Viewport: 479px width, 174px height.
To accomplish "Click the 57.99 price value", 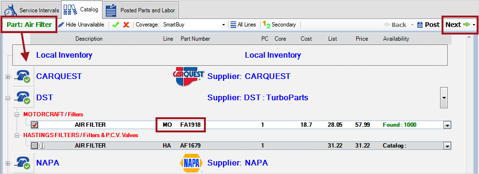I will pyautogui.click(x=362, y=125).
